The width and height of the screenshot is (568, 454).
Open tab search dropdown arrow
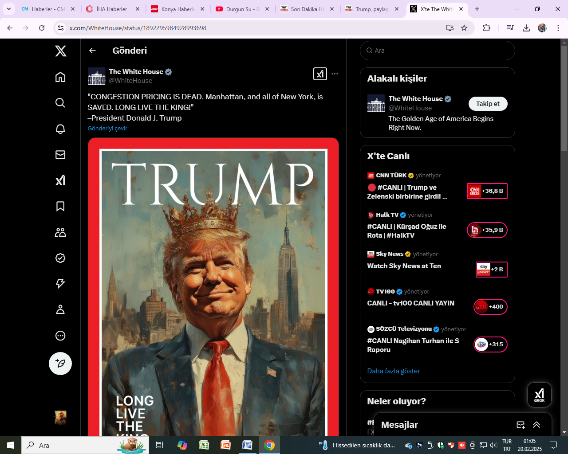point(9,9)
